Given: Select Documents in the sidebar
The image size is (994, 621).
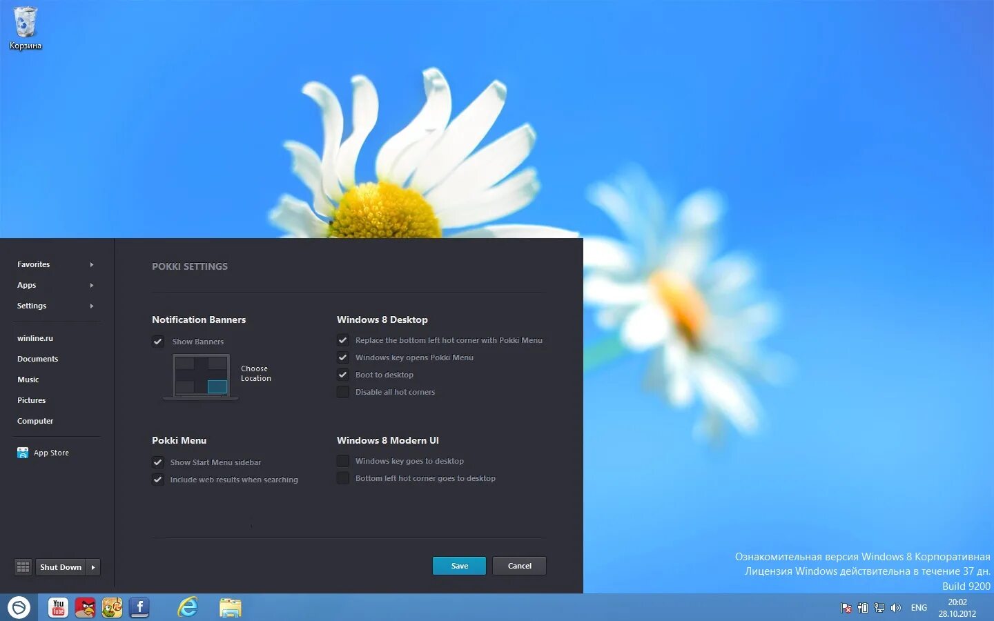Looking at the screenshot, I should tap(38, 359).
